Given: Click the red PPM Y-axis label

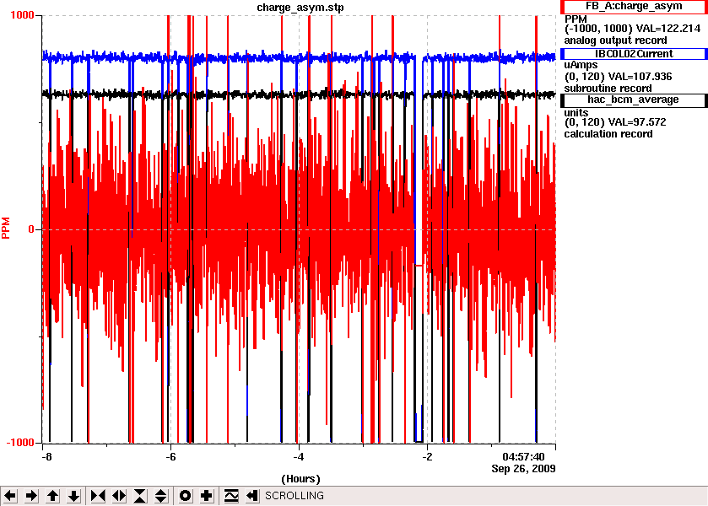Looking at the screenshot, I should tap(6, 228).
